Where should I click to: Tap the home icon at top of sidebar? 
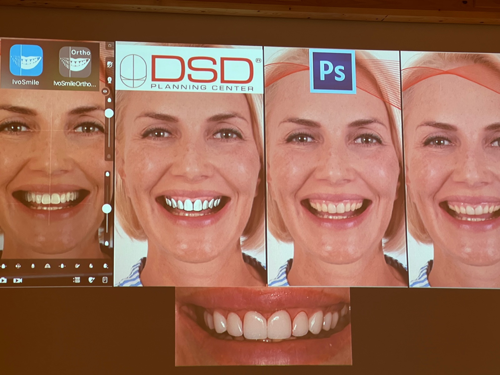(110, 46)
